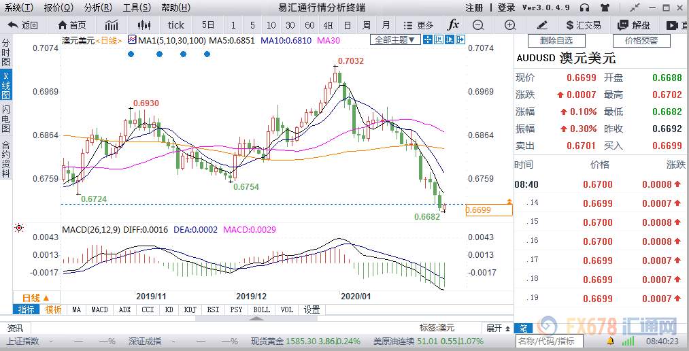Click the green signal strength bars
The height and width of the screenshot is (351, 689).
click(628, 341)
